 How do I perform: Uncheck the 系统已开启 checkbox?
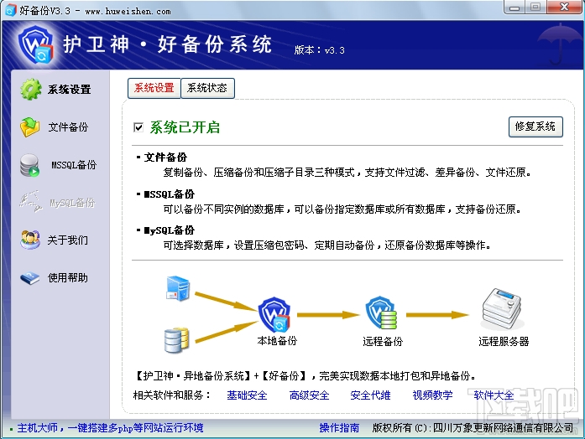point(138,127)
